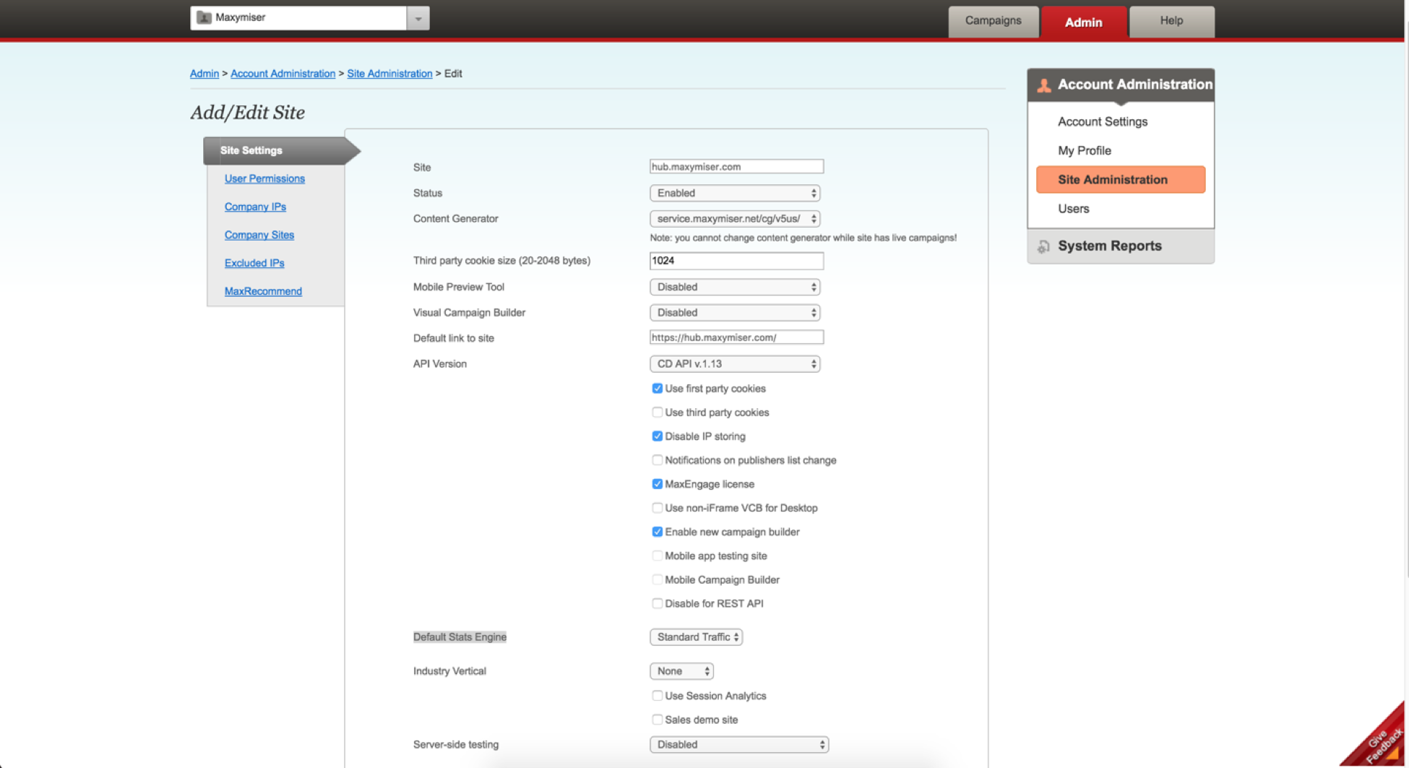Open the Server-side testing dropdown

click(x=739, y=745)
